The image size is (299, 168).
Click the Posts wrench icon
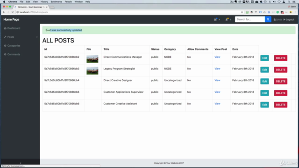point(5,37)
